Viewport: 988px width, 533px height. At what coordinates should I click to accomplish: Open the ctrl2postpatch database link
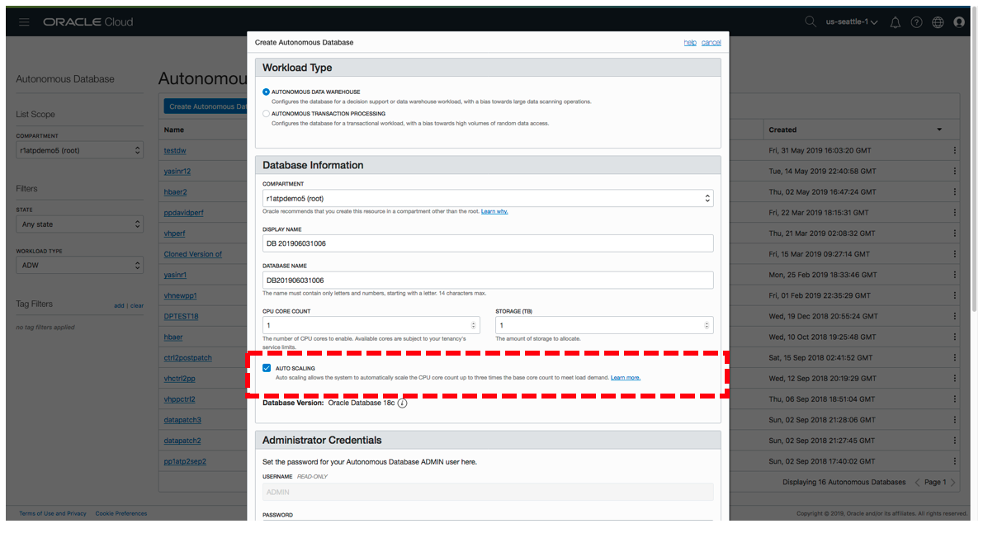pos(187,358)
